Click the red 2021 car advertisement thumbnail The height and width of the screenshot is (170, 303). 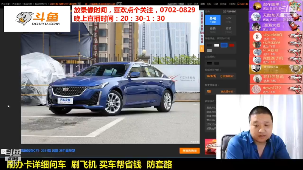[x=211, y=147]
